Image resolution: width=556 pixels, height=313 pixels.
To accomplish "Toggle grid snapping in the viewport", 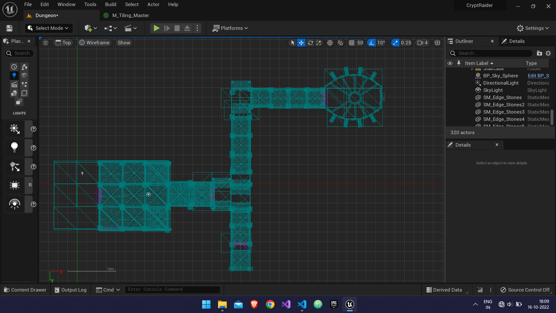I will (352, 43).
